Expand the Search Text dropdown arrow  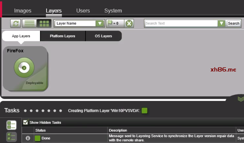pyautogui.click(x=222, y=23)
